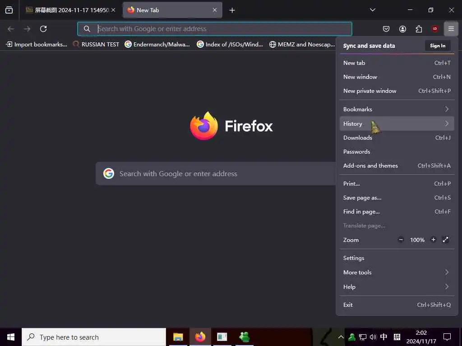This screenshot has height=346, width=462.
Task: Open the MEMZ and Noescap... bookmark
Action: [302, 45]
